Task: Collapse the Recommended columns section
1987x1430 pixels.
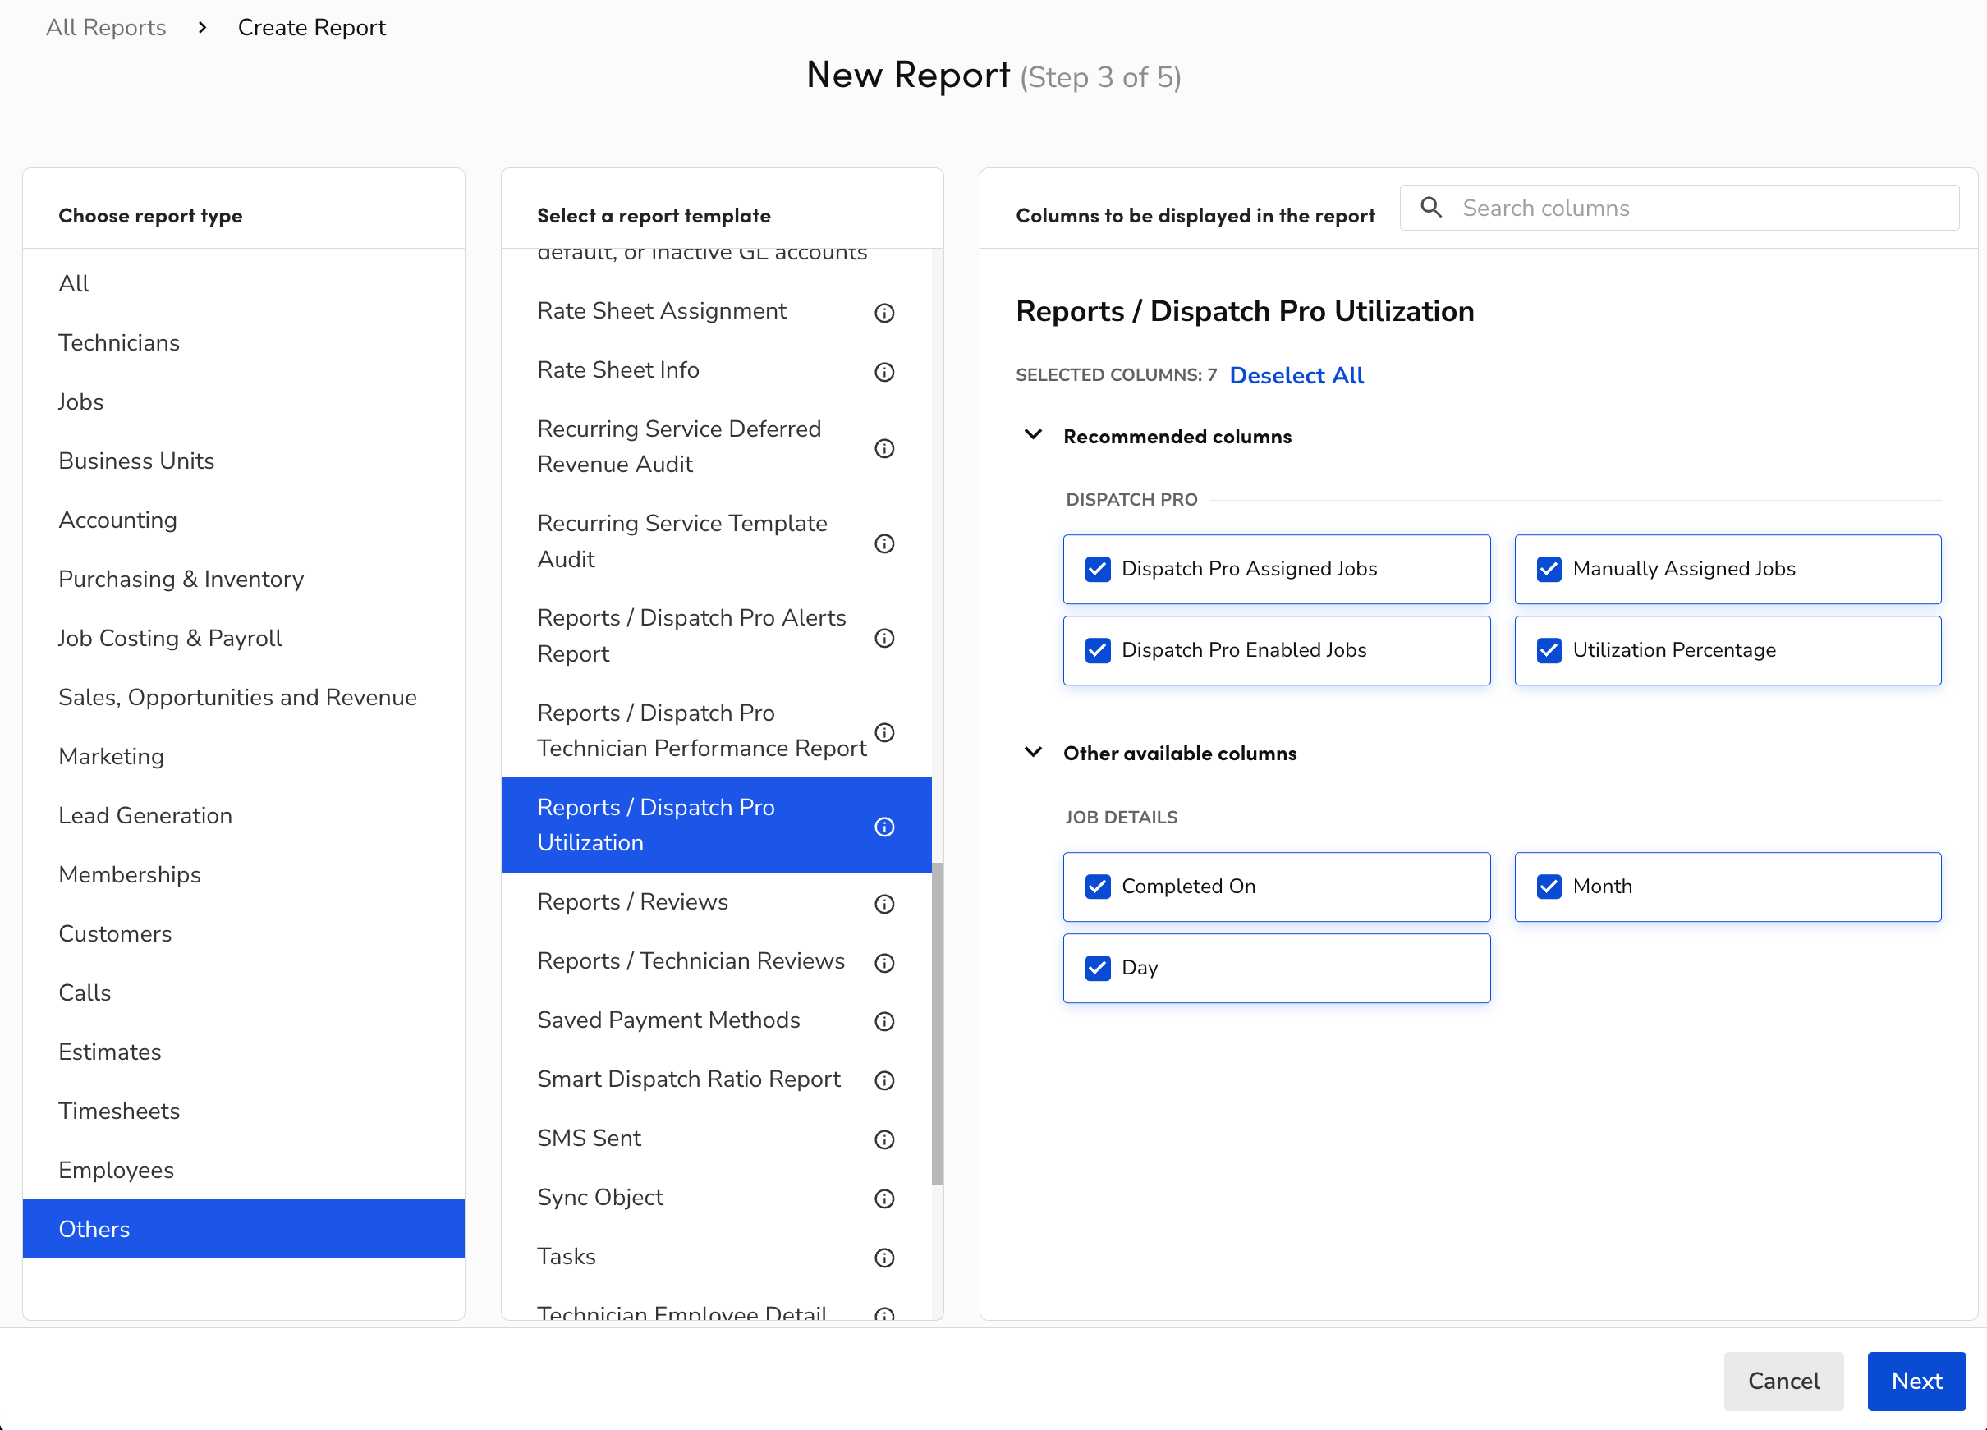Action: click(x=1033, y=435)
